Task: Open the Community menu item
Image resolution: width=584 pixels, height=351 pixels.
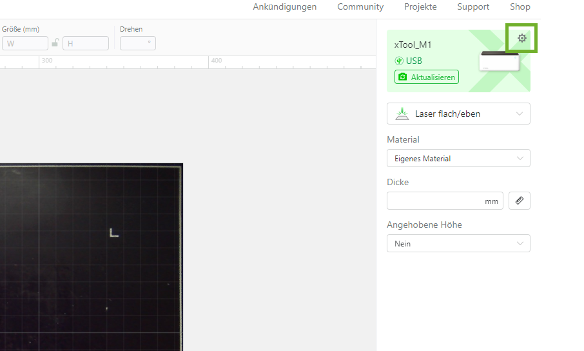Action: (360, 6)
